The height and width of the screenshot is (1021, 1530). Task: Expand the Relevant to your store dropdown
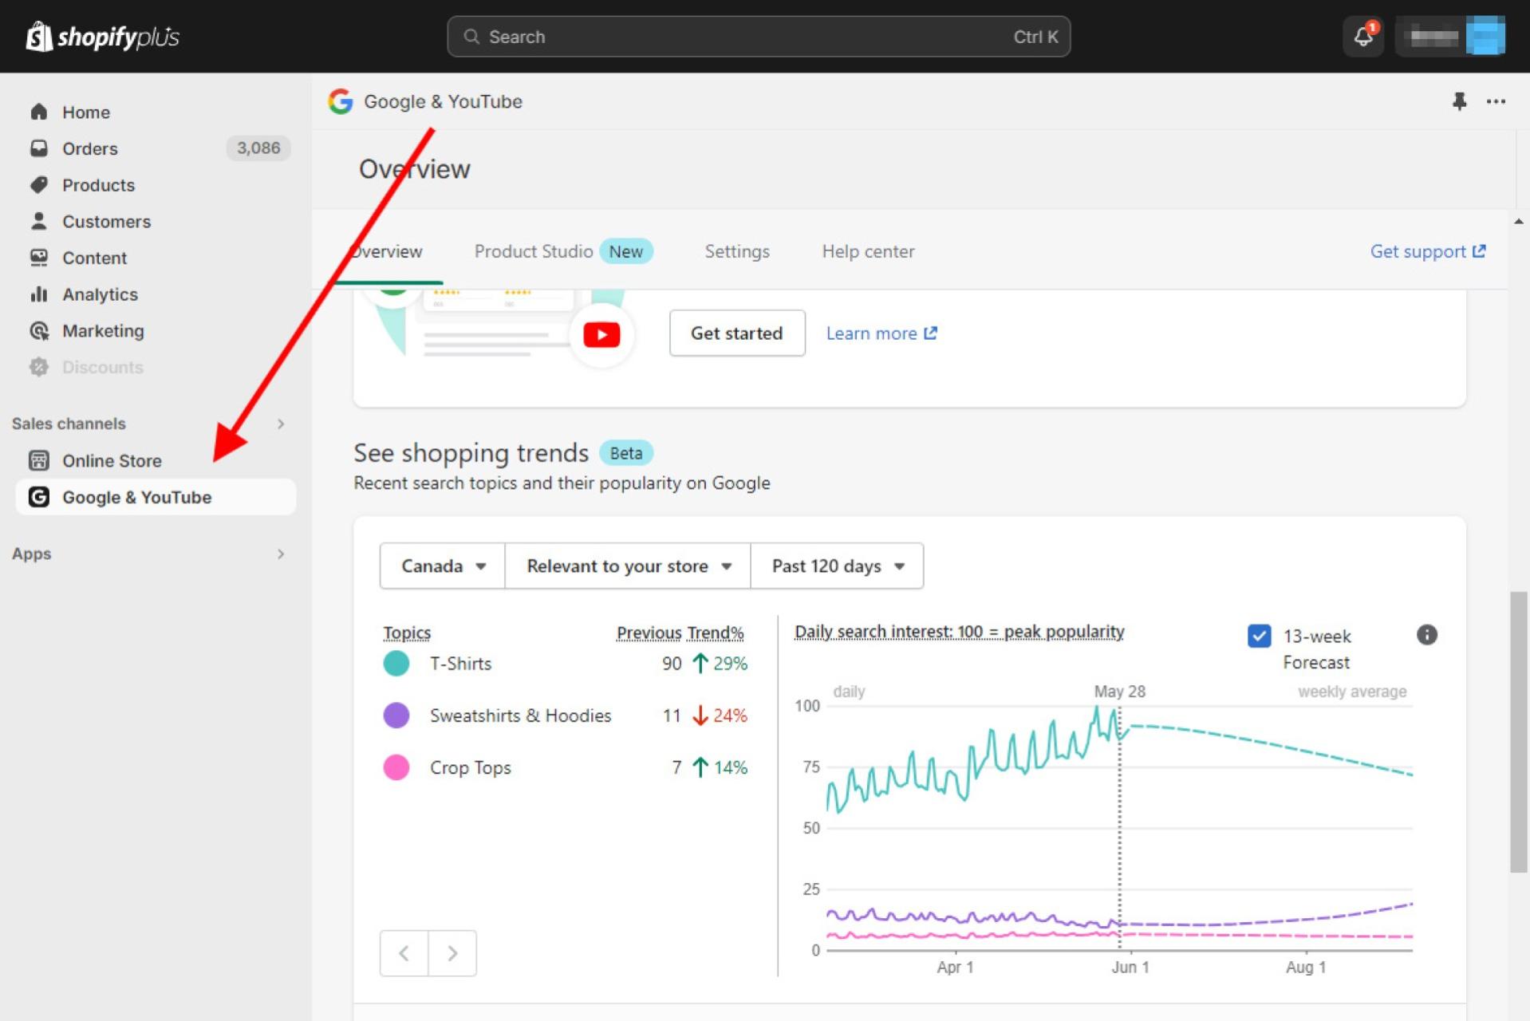[x=628, y=566]
